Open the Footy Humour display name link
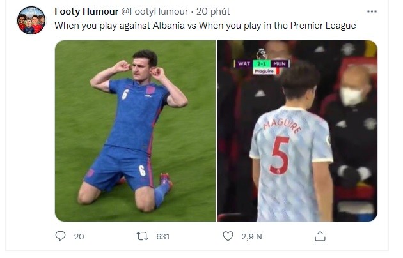The height and width of the screenshot is (258, 403). tap(82, 12)
